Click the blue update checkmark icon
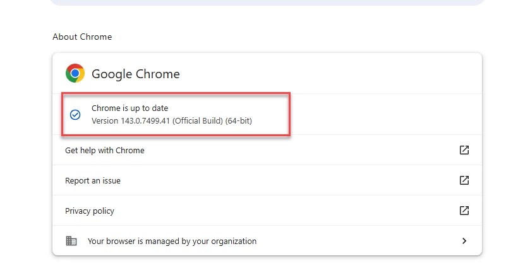 coord(75,115)
